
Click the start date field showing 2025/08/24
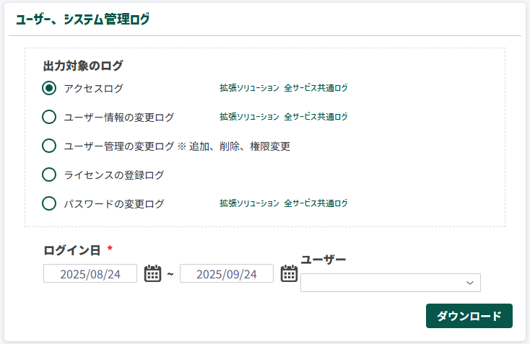point(90,274)
